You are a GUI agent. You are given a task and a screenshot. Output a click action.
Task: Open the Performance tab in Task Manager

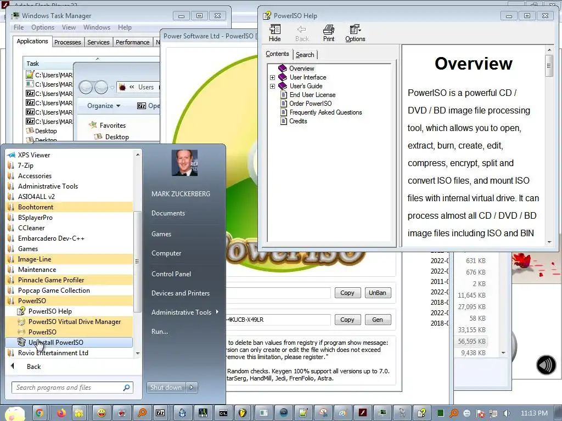pyautogui.click(x=132, y=42)
